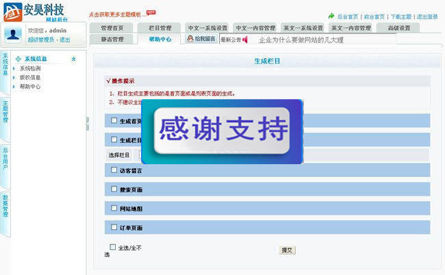Image resolution: width=445 pixels, height=275 pixels.
Task: Switch to 中文一内容管理 tab
Action: coord(255,28)
